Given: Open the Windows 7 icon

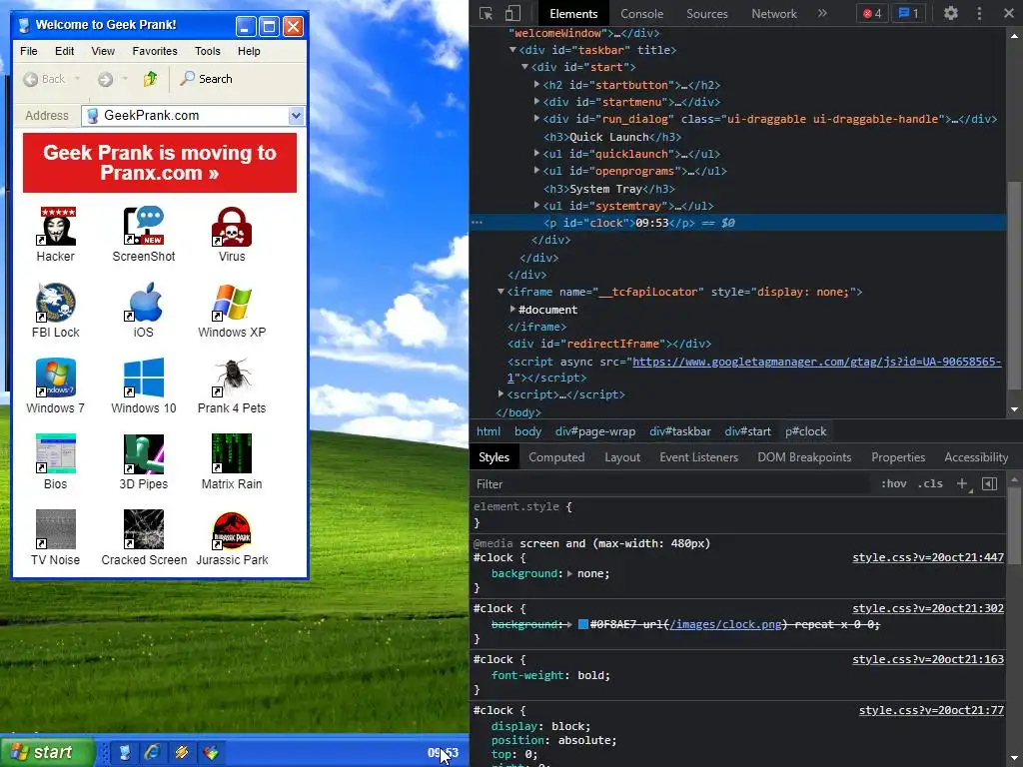Looking at the screenshot, I should click(56, 378).
